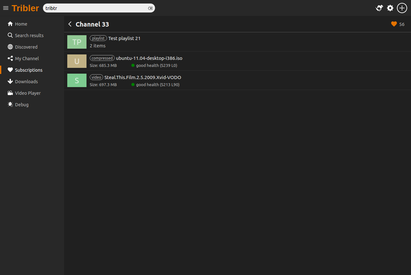Click the green health dot for ubuntu iso
This screenshot has width=411, height=275.
[x=133, y=65]
